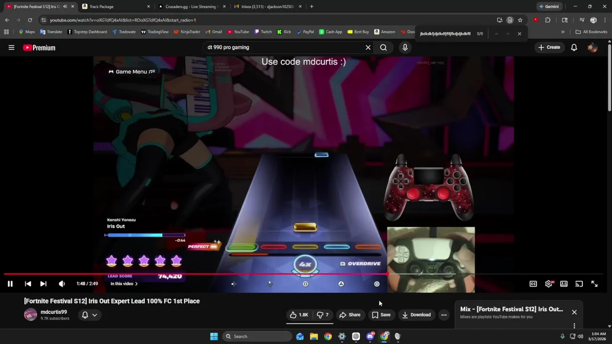
Task: Like the video
Action: point(299,315)
